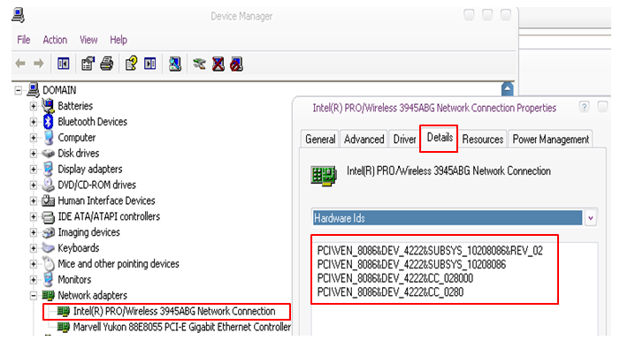This screenshot has width=620, height=348.
Task: Click the Print toolbar icon
Action: tap(106, 64)
